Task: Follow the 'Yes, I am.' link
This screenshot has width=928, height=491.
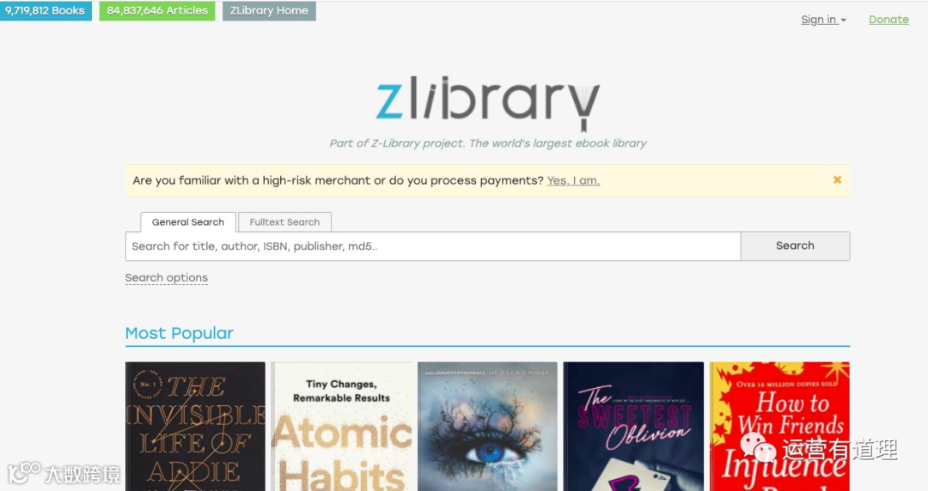Action: coord(573,180)
